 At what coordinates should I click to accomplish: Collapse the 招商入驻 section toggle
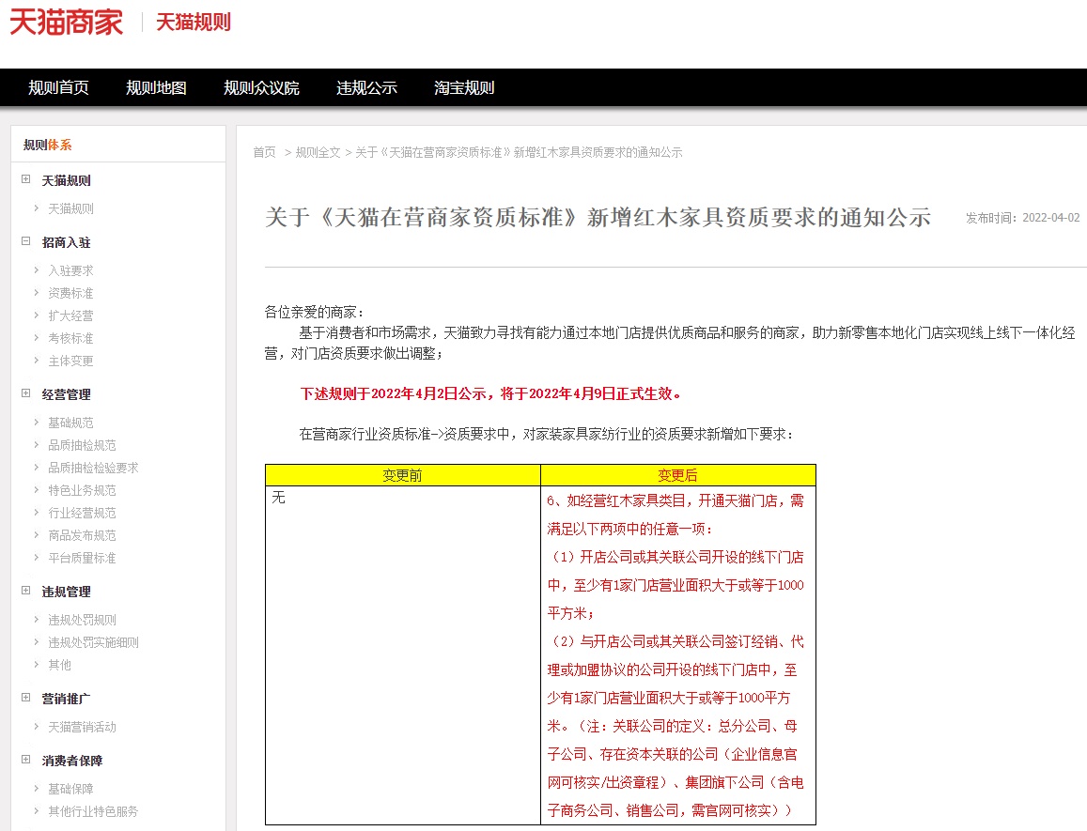click(x=25, y=241)
